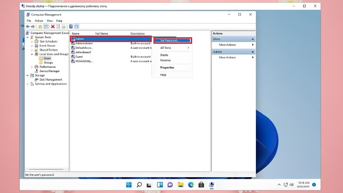Expand the Task Scheduler node

pos(32,42)
